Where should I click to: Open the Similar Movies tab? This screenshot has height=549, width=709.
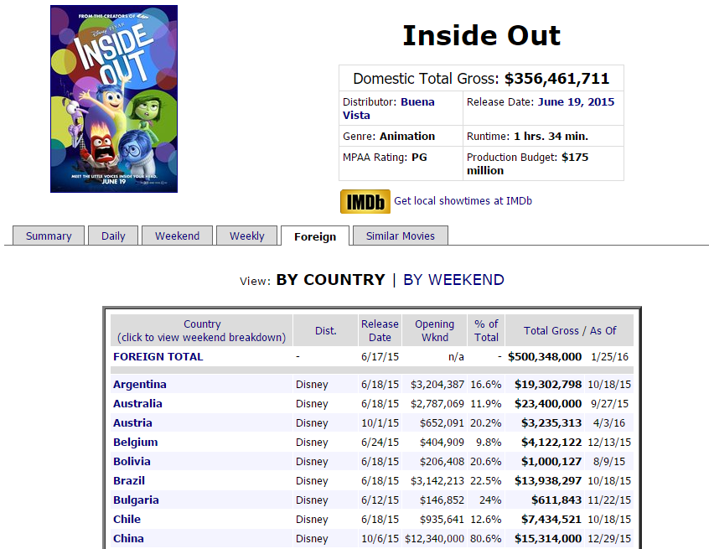400,236
